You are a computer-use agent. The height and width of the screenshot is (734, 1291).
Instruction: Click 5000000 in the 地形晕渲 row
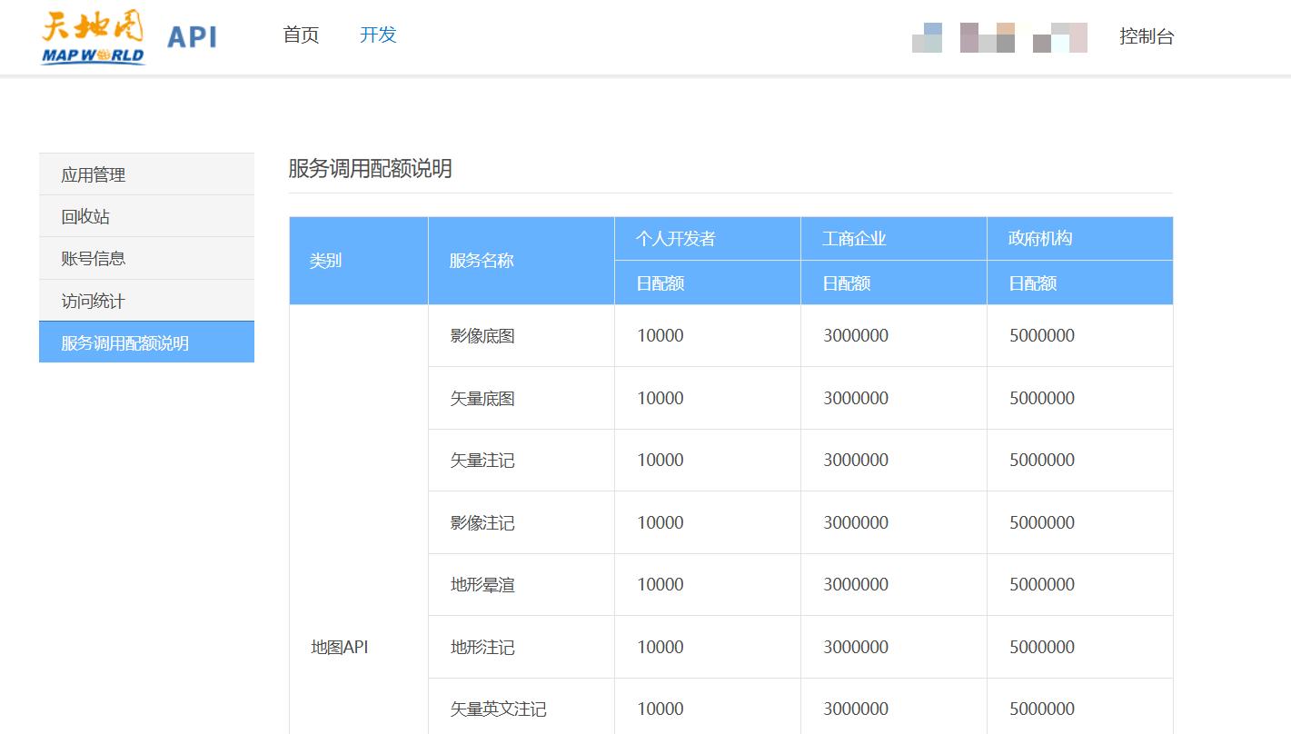tap(1042, 584)
